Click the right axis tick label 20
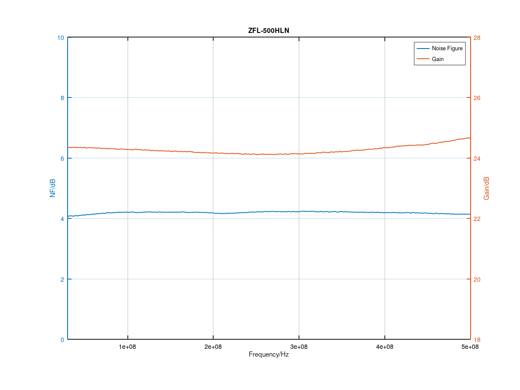520x390 pixels. [x=477, y=279]
